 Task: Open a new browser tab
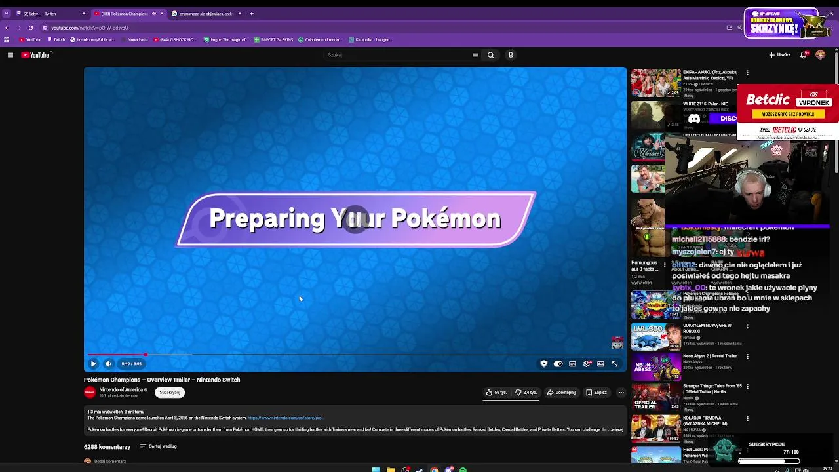tap(252, 14)
